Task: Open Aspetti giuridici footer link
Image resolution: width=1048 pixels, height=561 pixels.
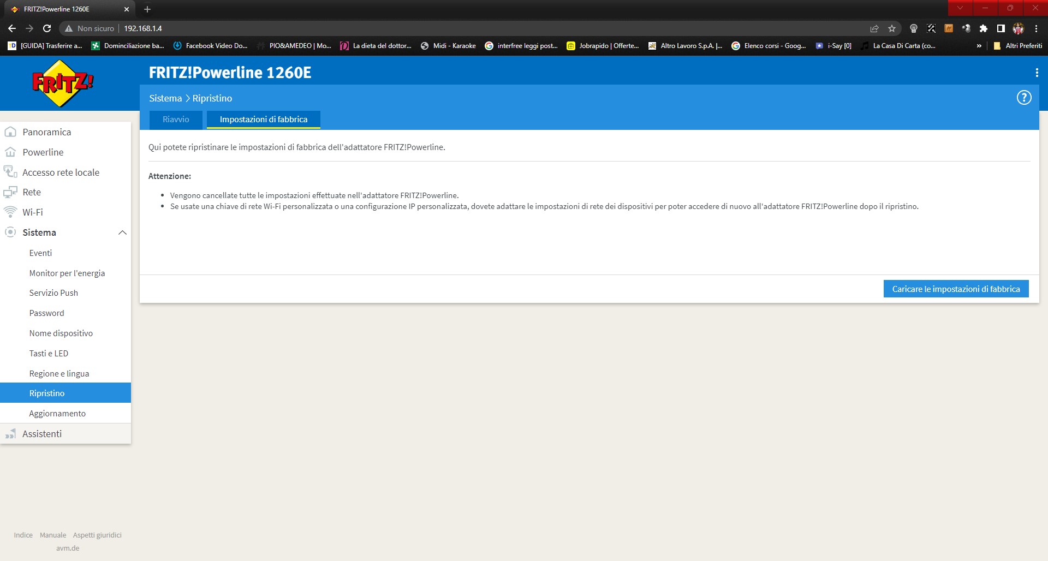Action: pyautogui.click(x=97, y=535)
